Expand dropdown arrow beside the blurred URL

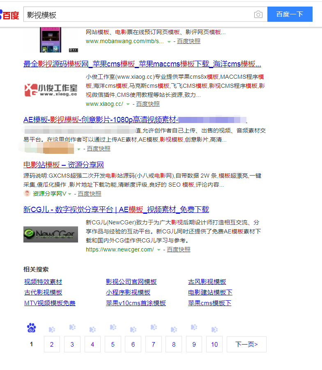79,149
